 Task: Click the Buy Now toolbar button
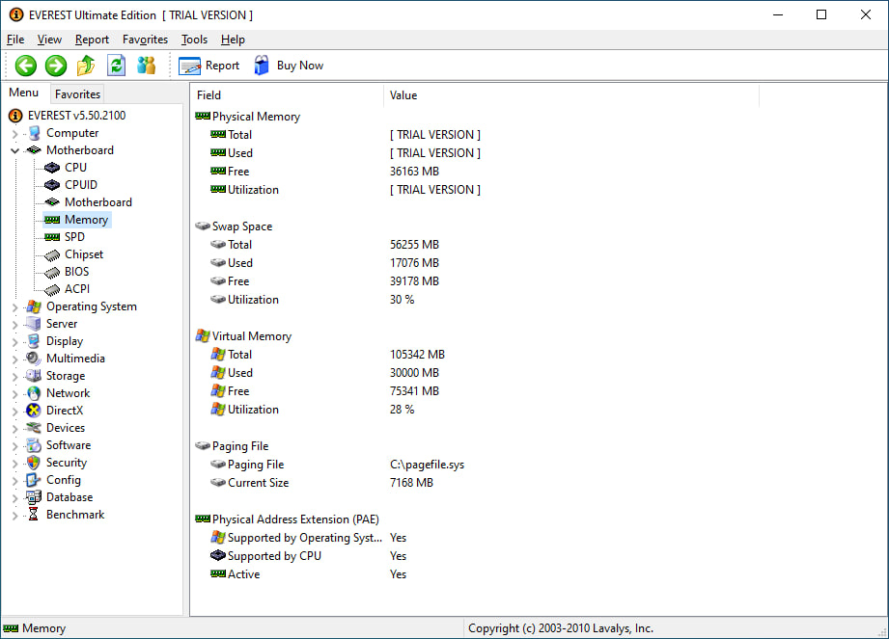[x=290, y=66]
